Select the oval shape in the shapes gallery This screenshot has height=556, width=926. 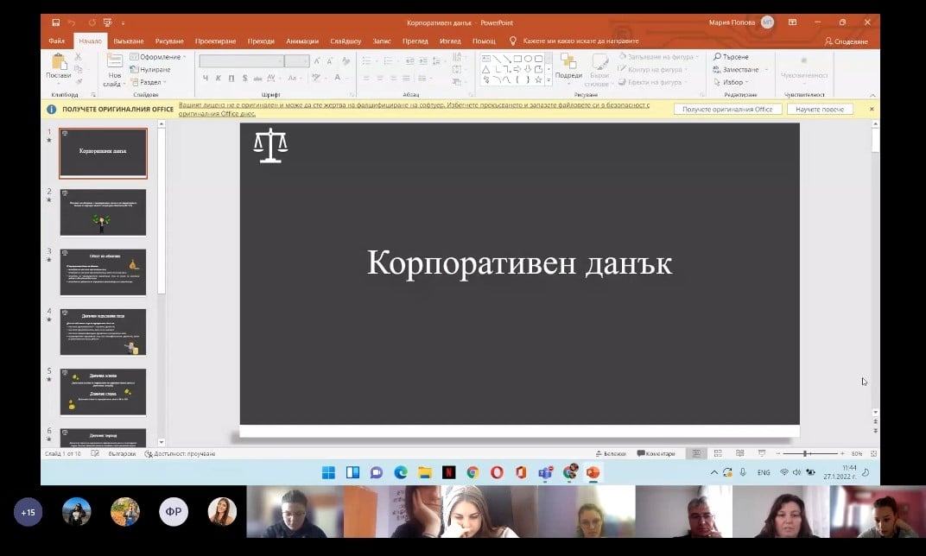click(x=528, y=59)
